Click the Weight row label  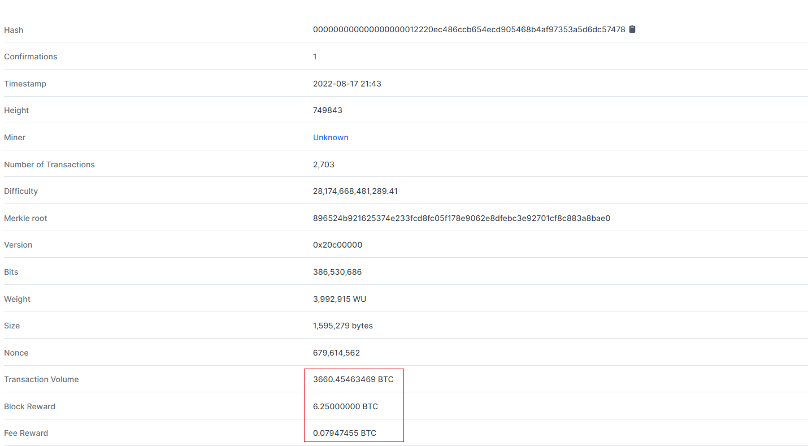[18, 299]
